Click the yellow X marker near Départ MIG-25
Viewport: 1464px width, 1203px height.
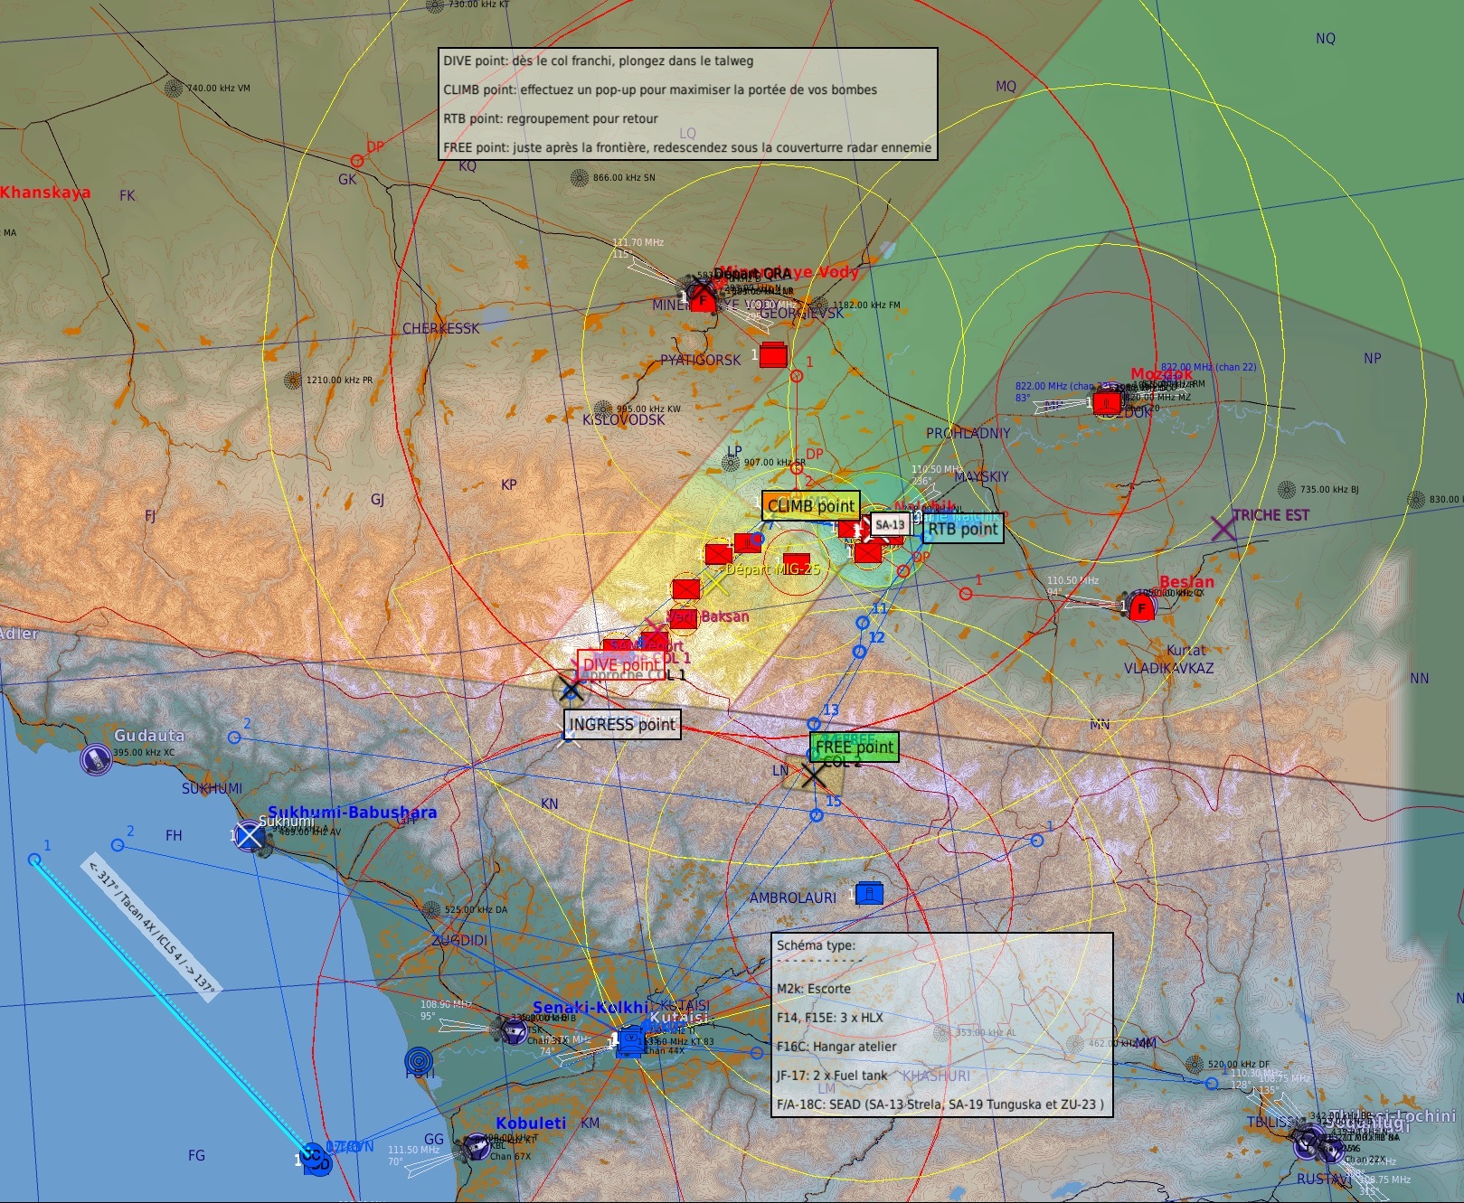(715, 581)
